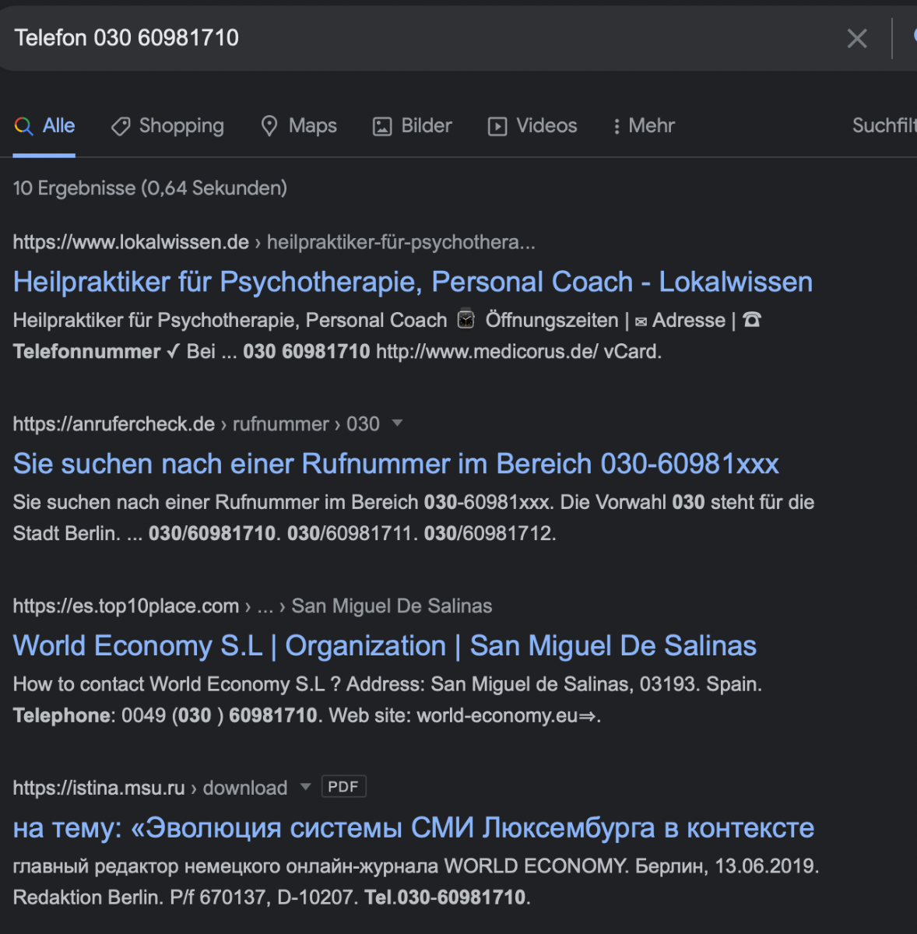Viewport: 917px width, 934px height.
Task: Switch to the Shopping tab
Action: coord(167,126)
